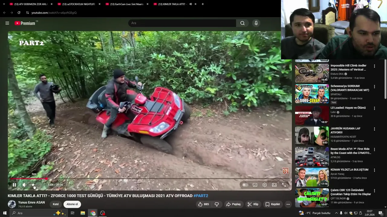Viewport: 387px width, 217px height.
Task: Open File Explorer from taskbar
Action: (x=83, y=213)
